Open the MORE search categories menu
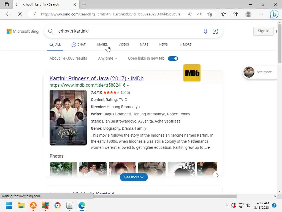 (x=186, y=44)
